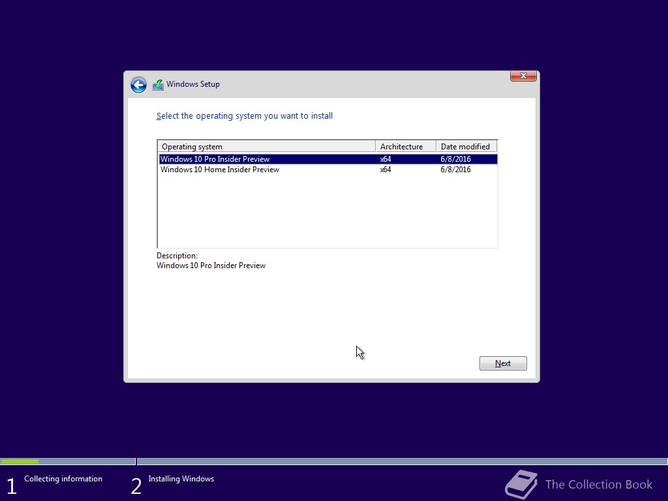Click x64 in the Home Insider row

(386, 170)
